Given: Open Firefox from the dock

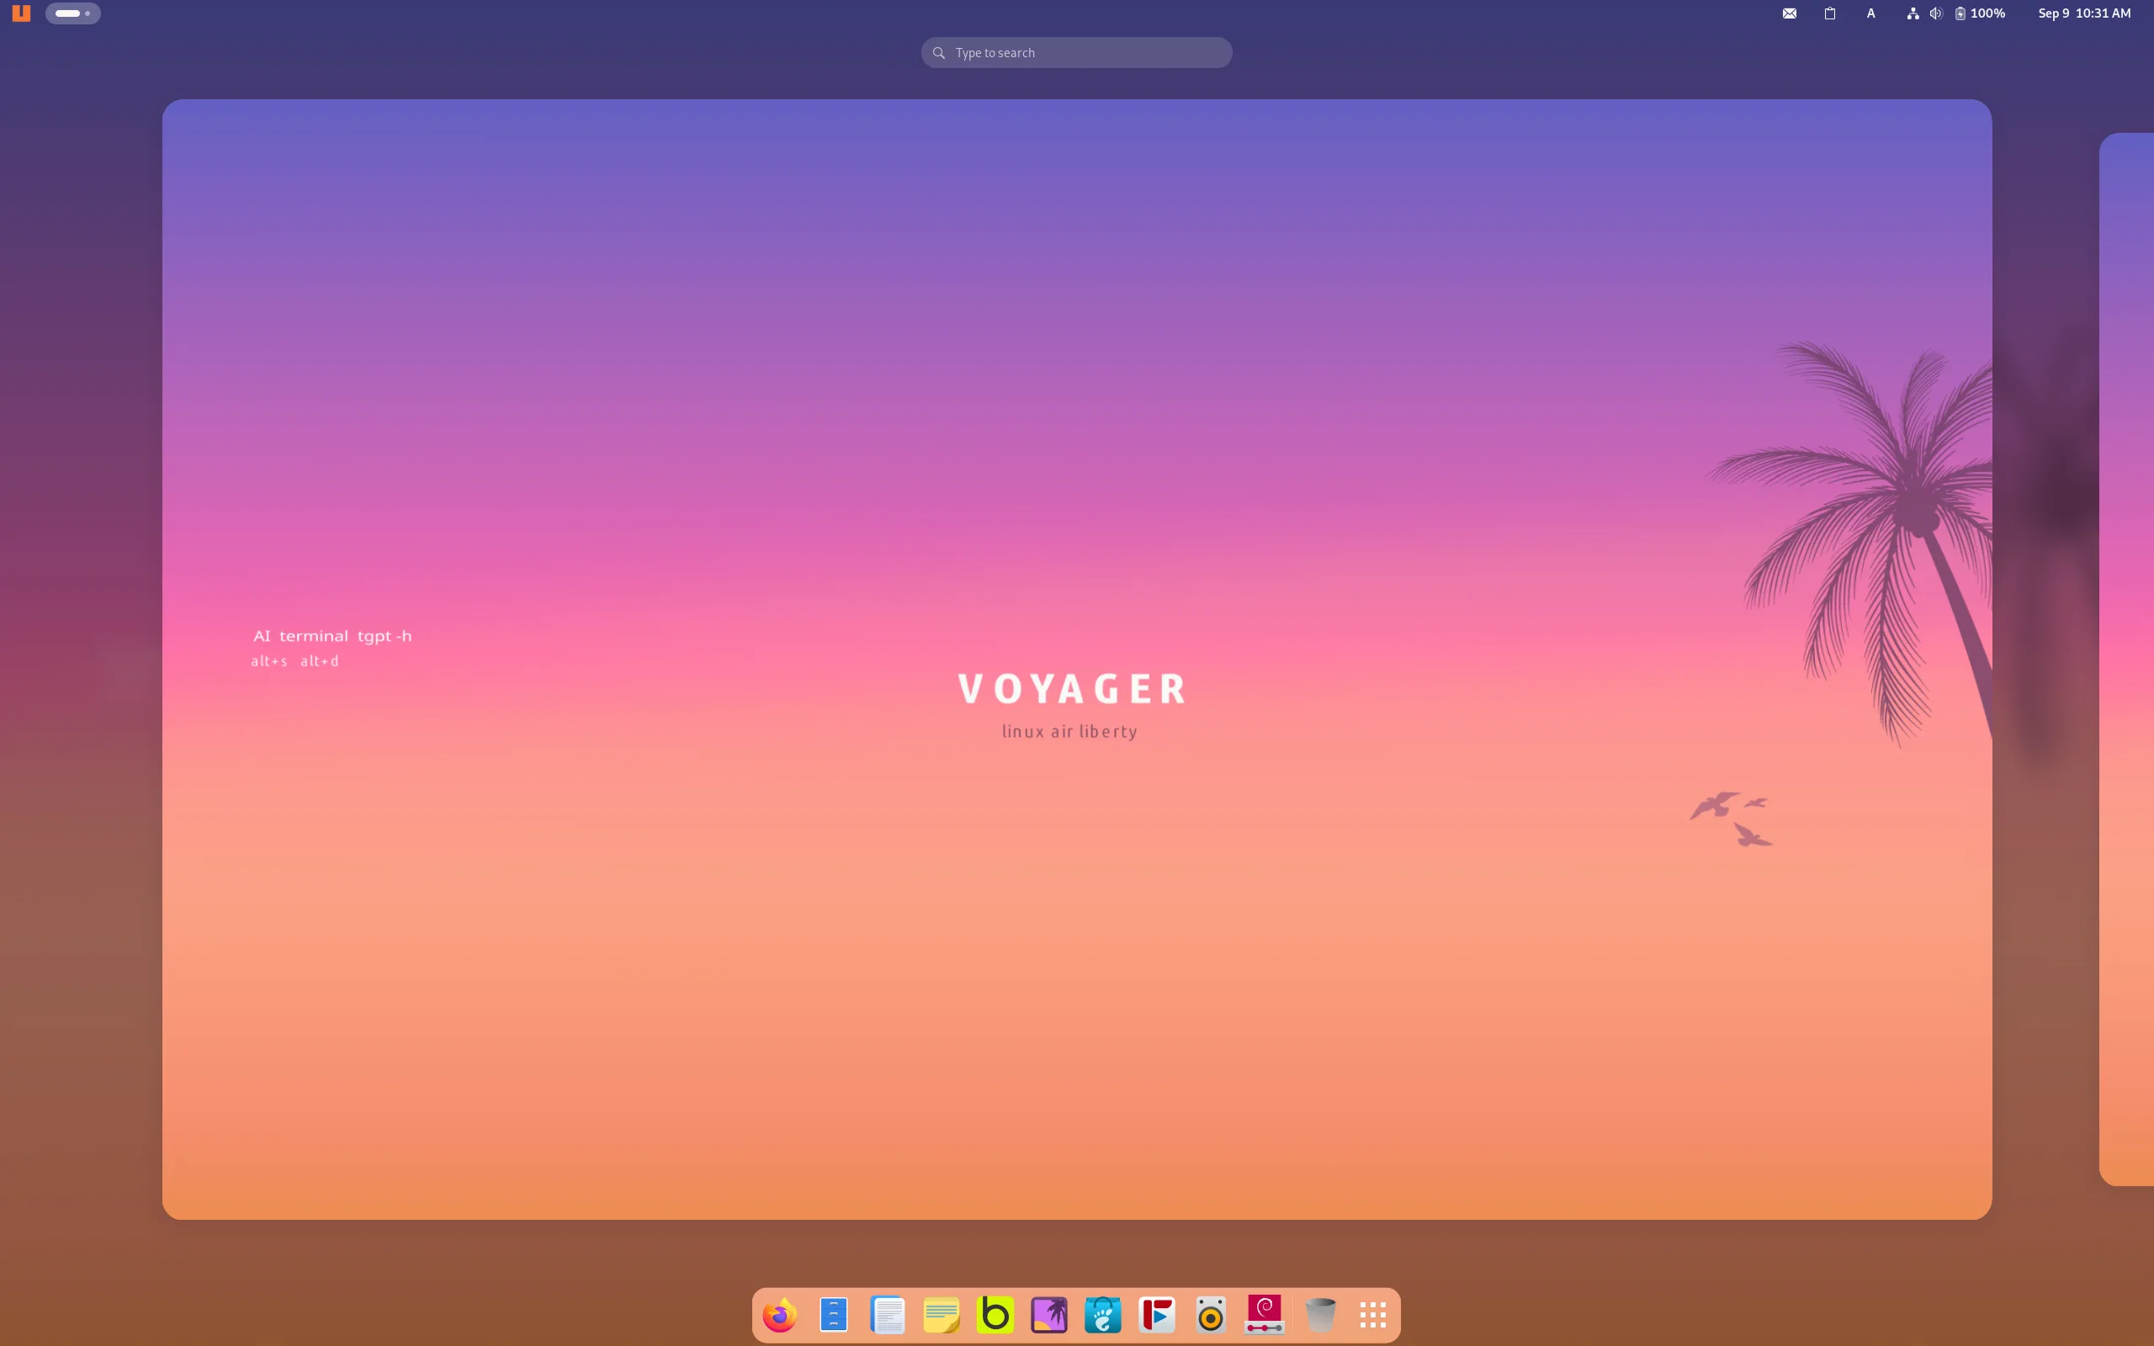Looking at the screenshot, I should point(778,1314).
